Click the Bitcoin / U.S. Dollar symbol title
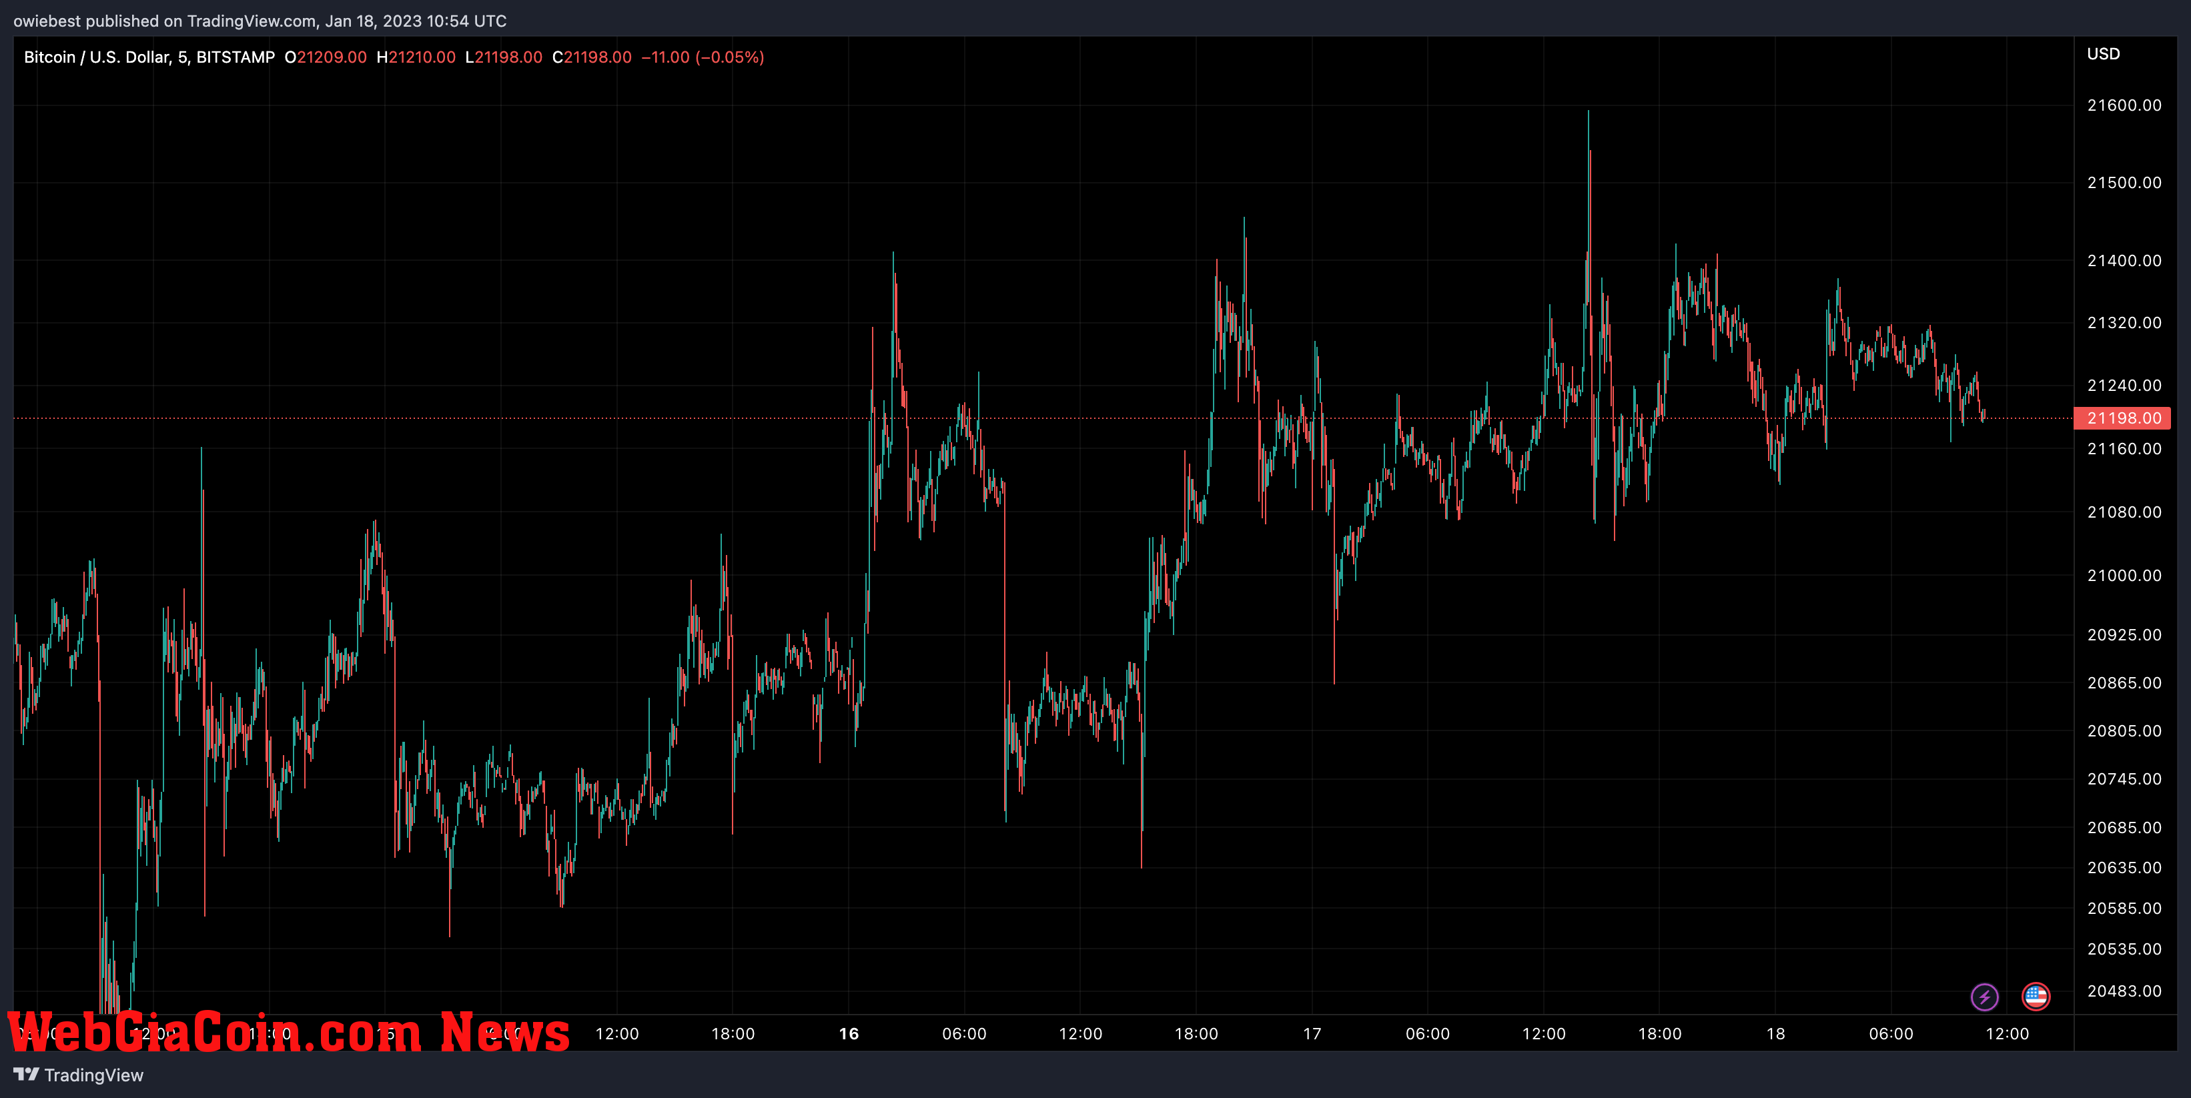The width and height of the screenshot is (2191, 1098). [x=149, y=57]
